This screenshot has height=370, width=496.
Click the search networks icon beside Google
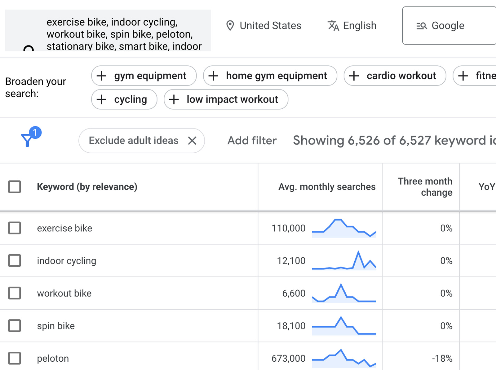tap(422, 26)
